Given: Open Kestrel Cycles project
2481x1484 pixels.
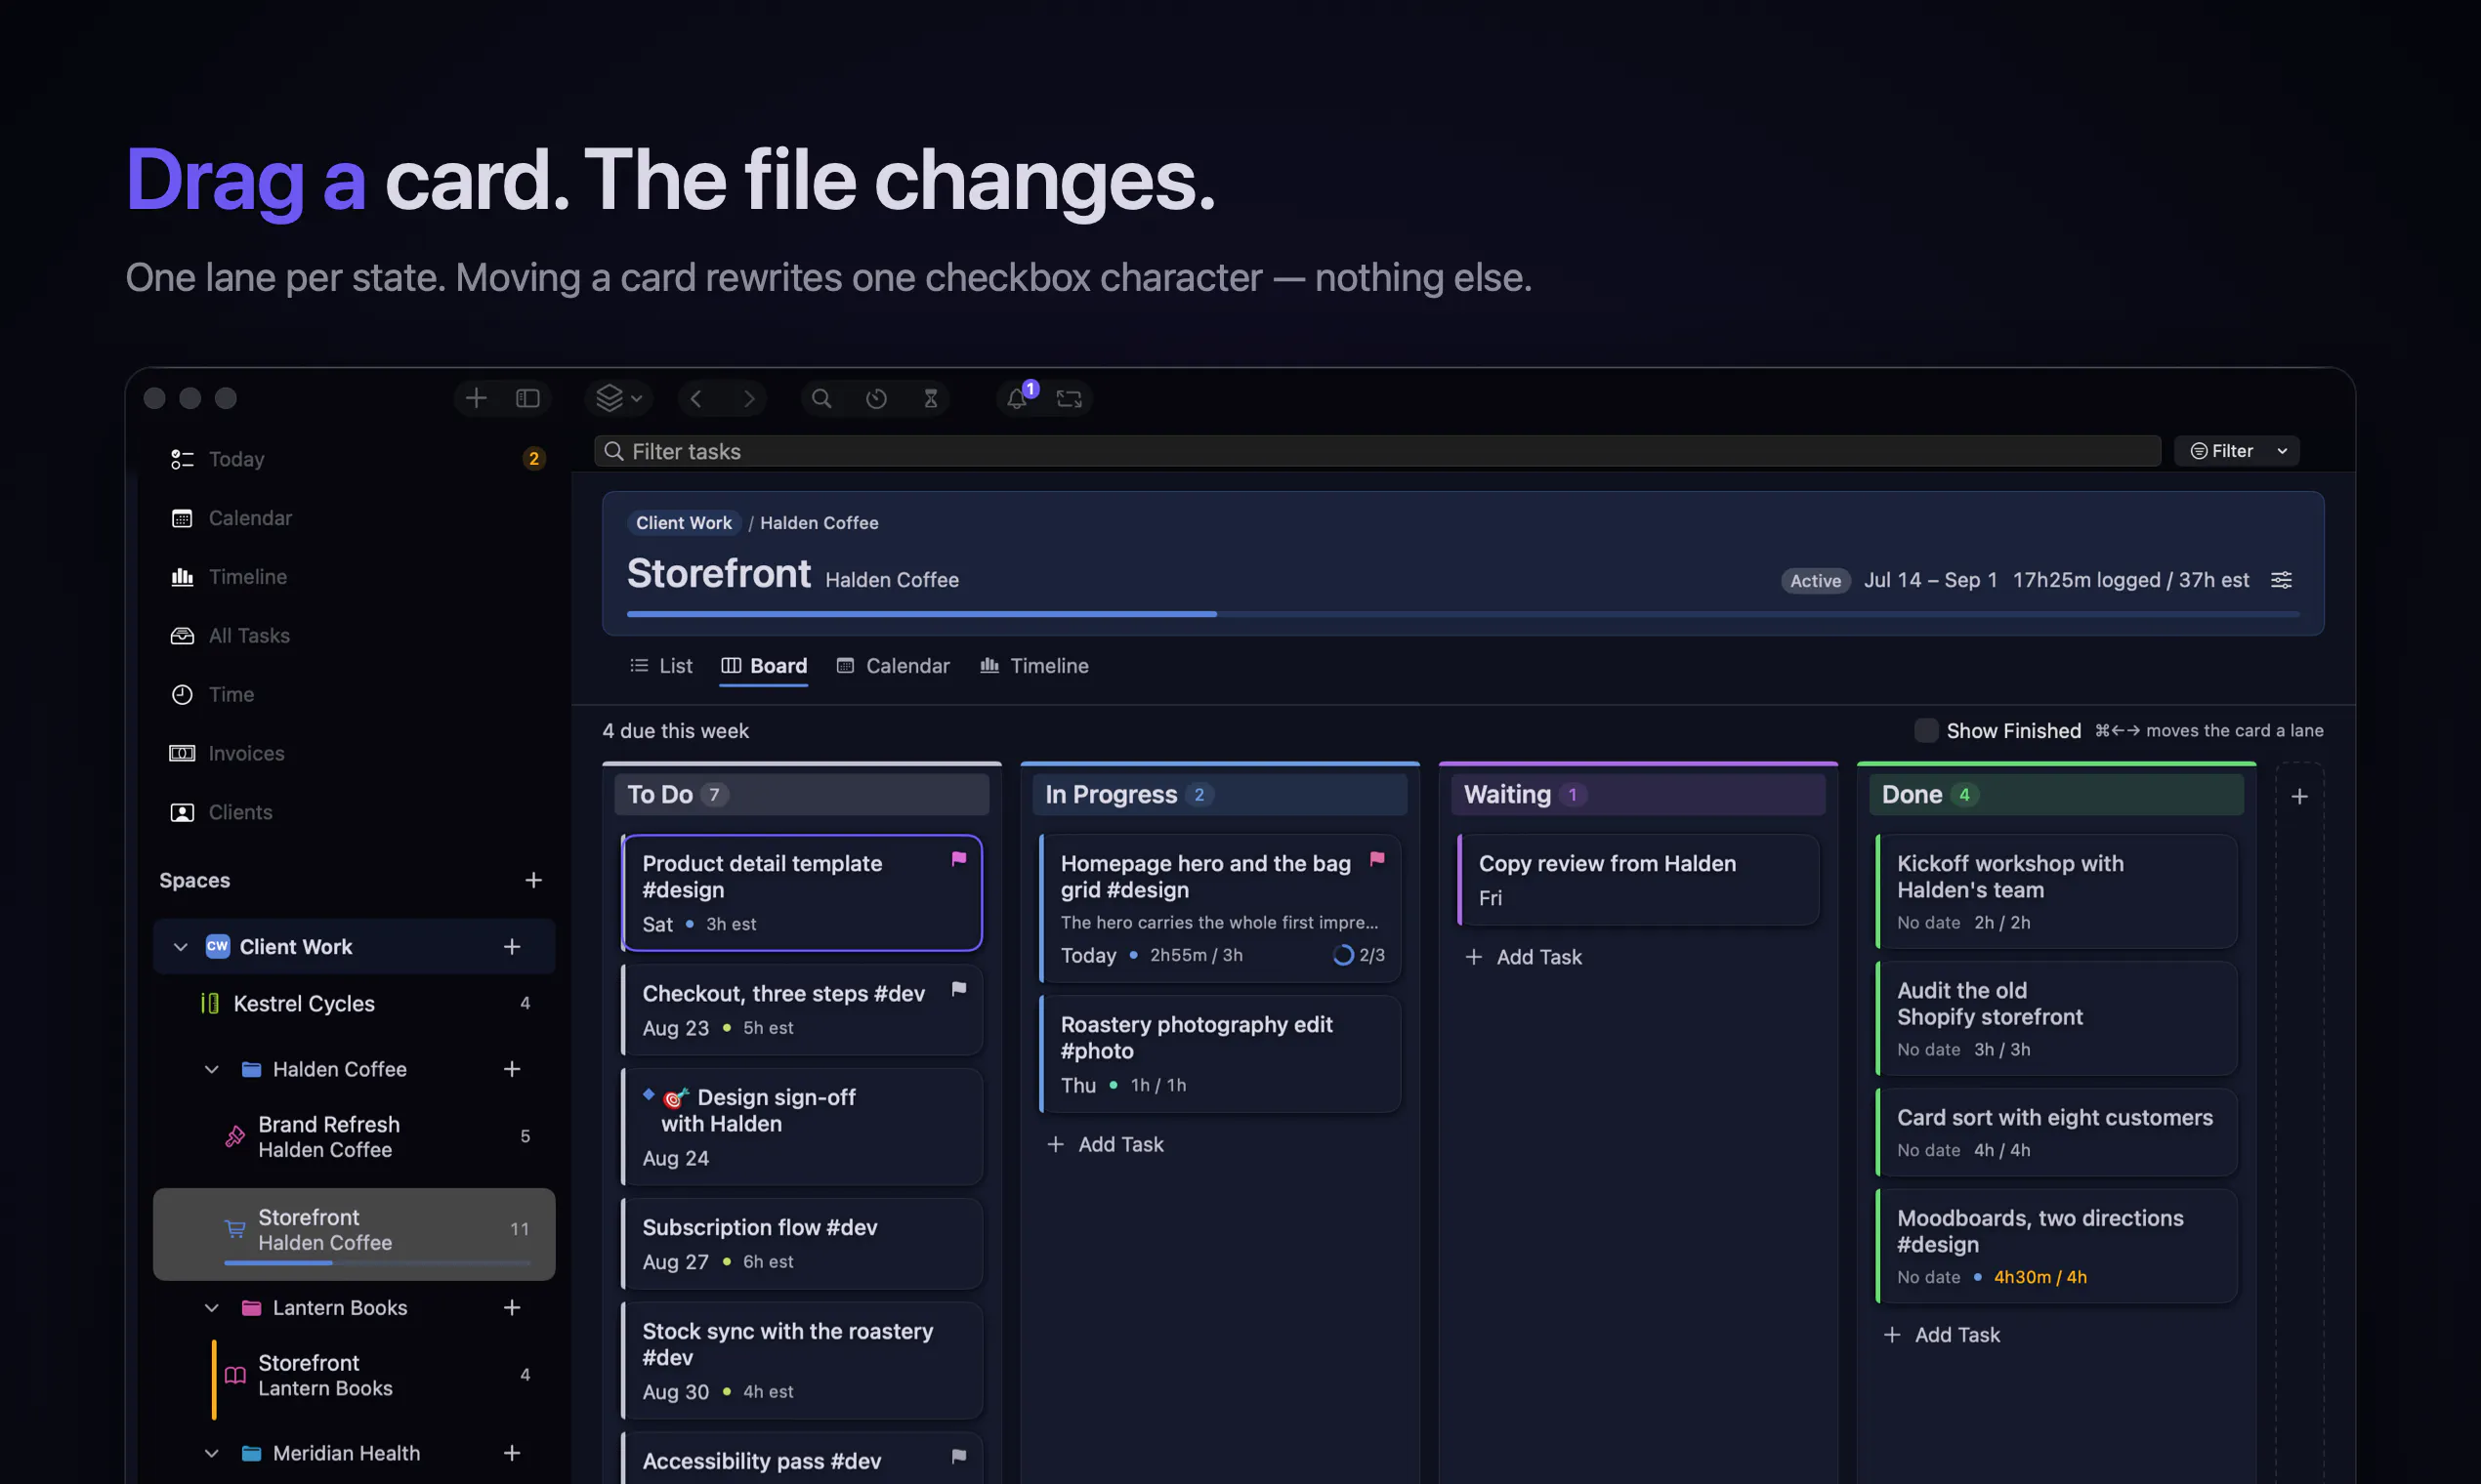Looking at the screenshot, I should coord(355,1003).
